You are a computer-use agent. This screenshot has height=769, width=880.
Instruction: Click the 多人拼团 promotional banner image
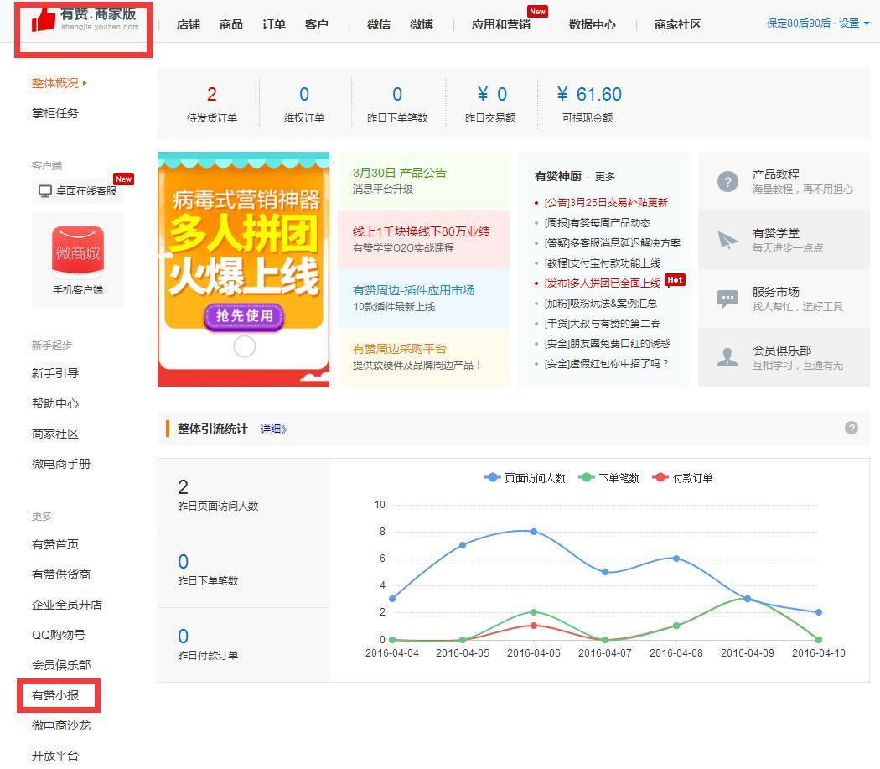point(244,269)
